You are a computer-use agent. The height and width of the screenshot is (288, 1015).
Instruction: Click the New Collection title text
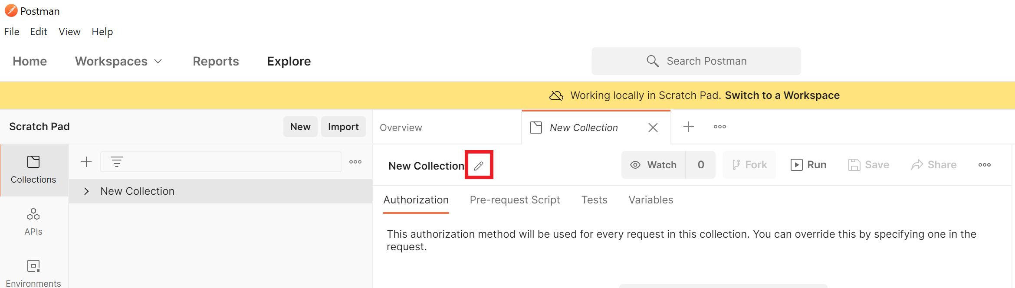pos(426,166)
